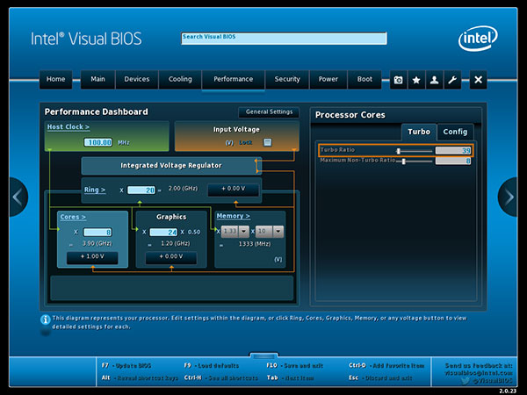The height and width of the screenshot is (395, 527).
Task: Open the Home tab
Action: point(56,79)
